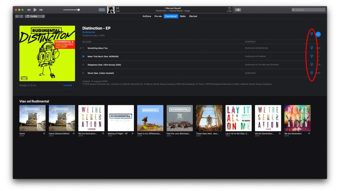Open the Lay It All on Me album
The height and width of the screenshot is (191, 340).
[239, 118]
